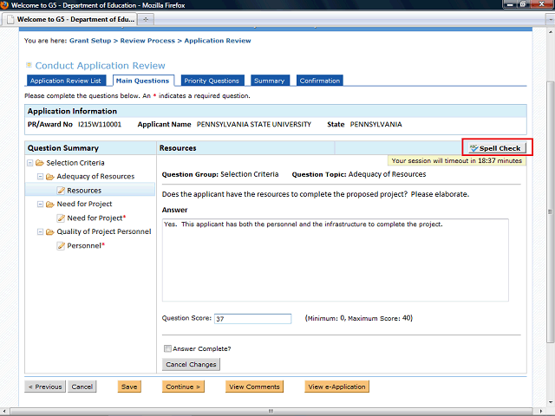Follow the Grant Setup breadcrumb link
The width and height of the screenshot is (555, 416).
pos(90,41)
